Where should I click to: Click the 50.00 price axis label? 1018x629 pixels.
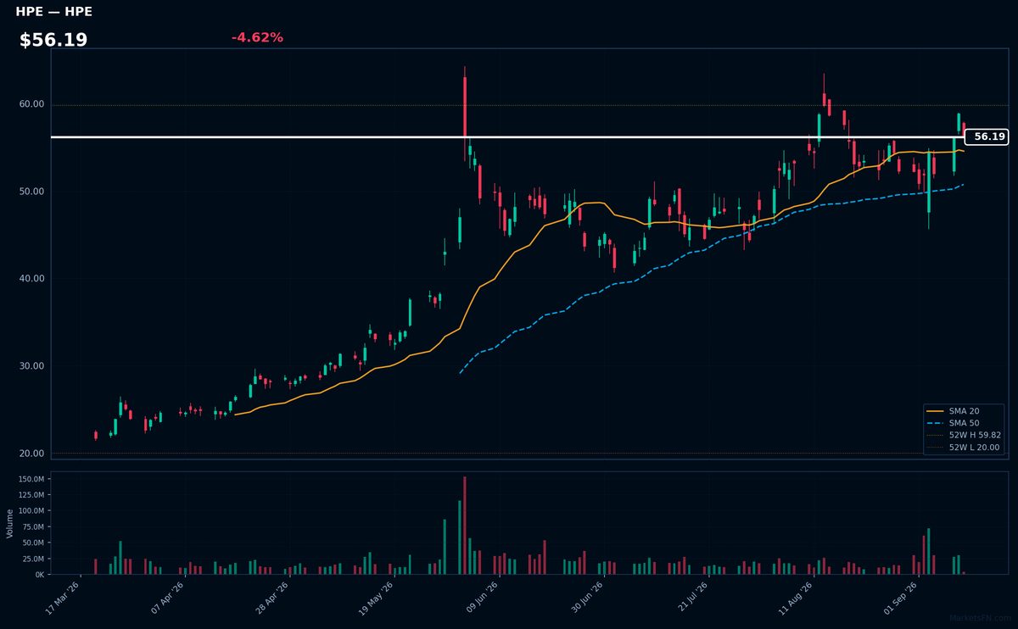click(x=31, y=192)
